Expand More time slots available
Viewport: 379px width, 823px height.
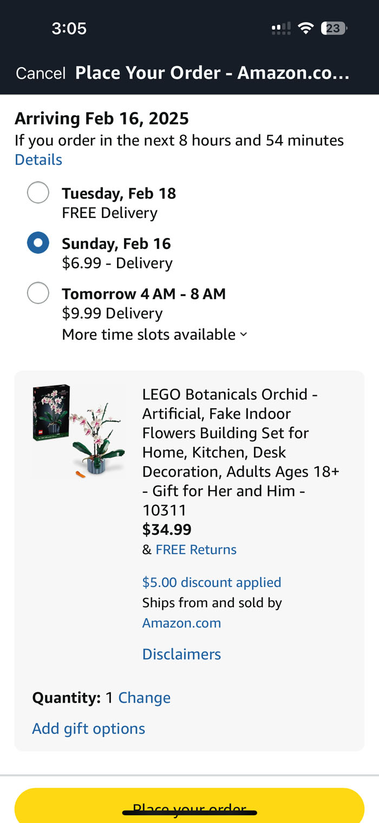tap(149, 335)
